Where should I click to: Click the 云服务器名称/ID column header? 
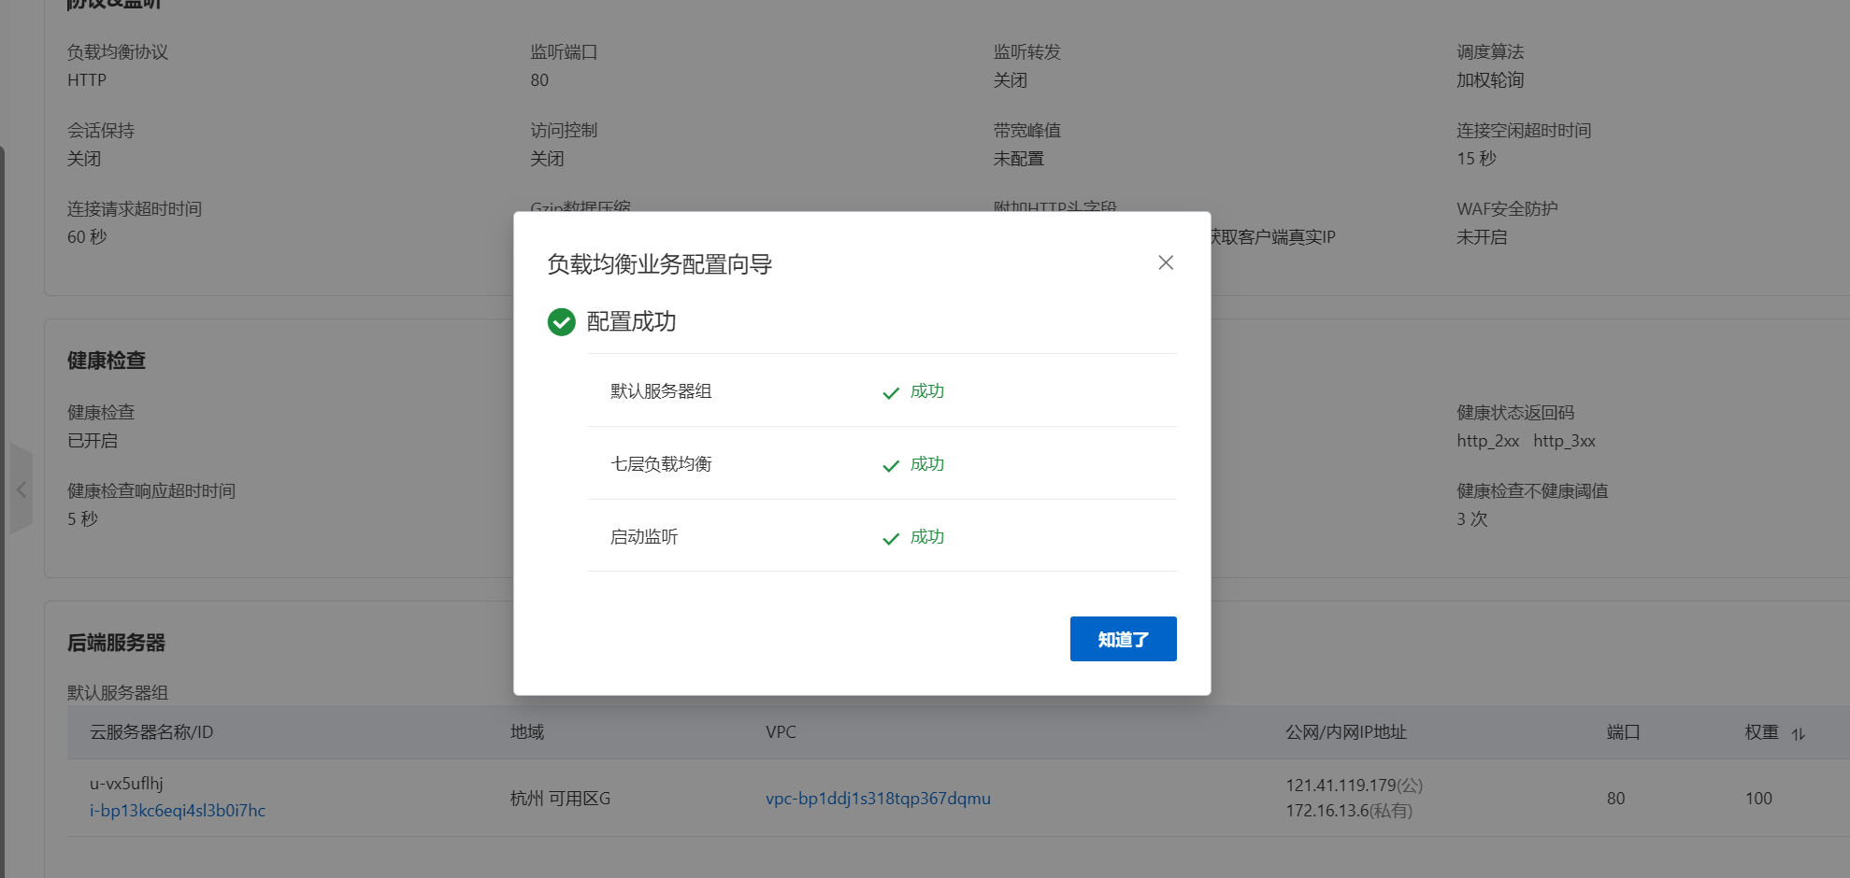click(x=151, y=732)
